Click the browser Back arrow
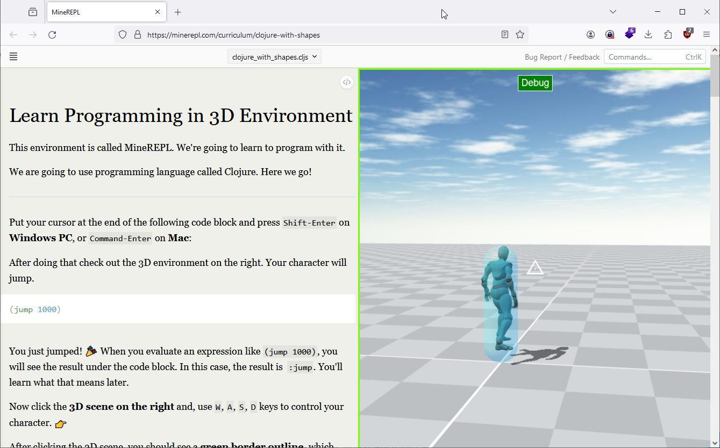 coord(13,34)
